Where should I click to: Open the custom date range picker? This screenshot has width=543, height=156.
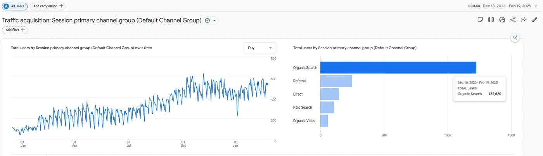coord(503,6)
